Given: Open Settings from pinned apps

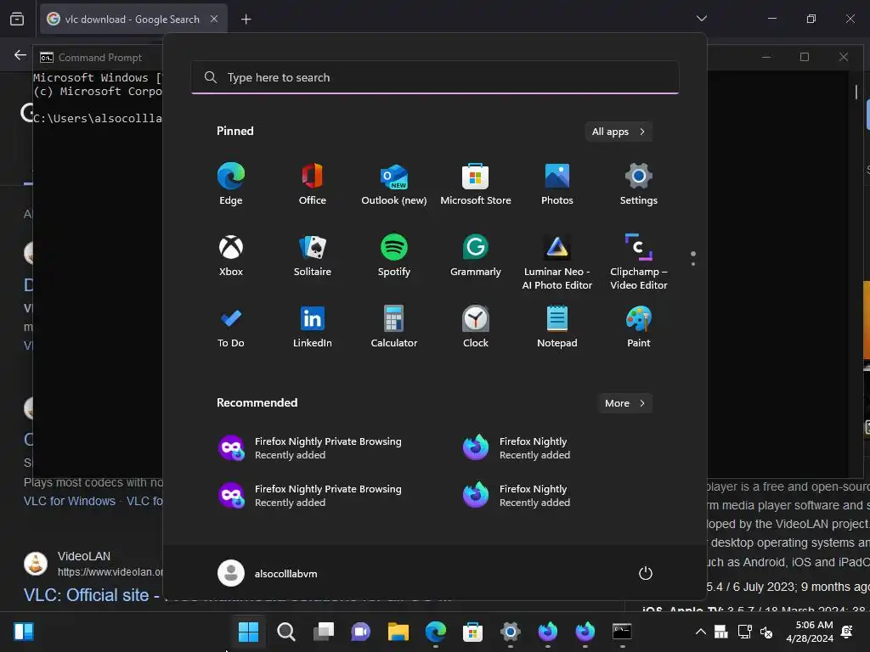Looking at the screenshot, I should pos(639,184).
